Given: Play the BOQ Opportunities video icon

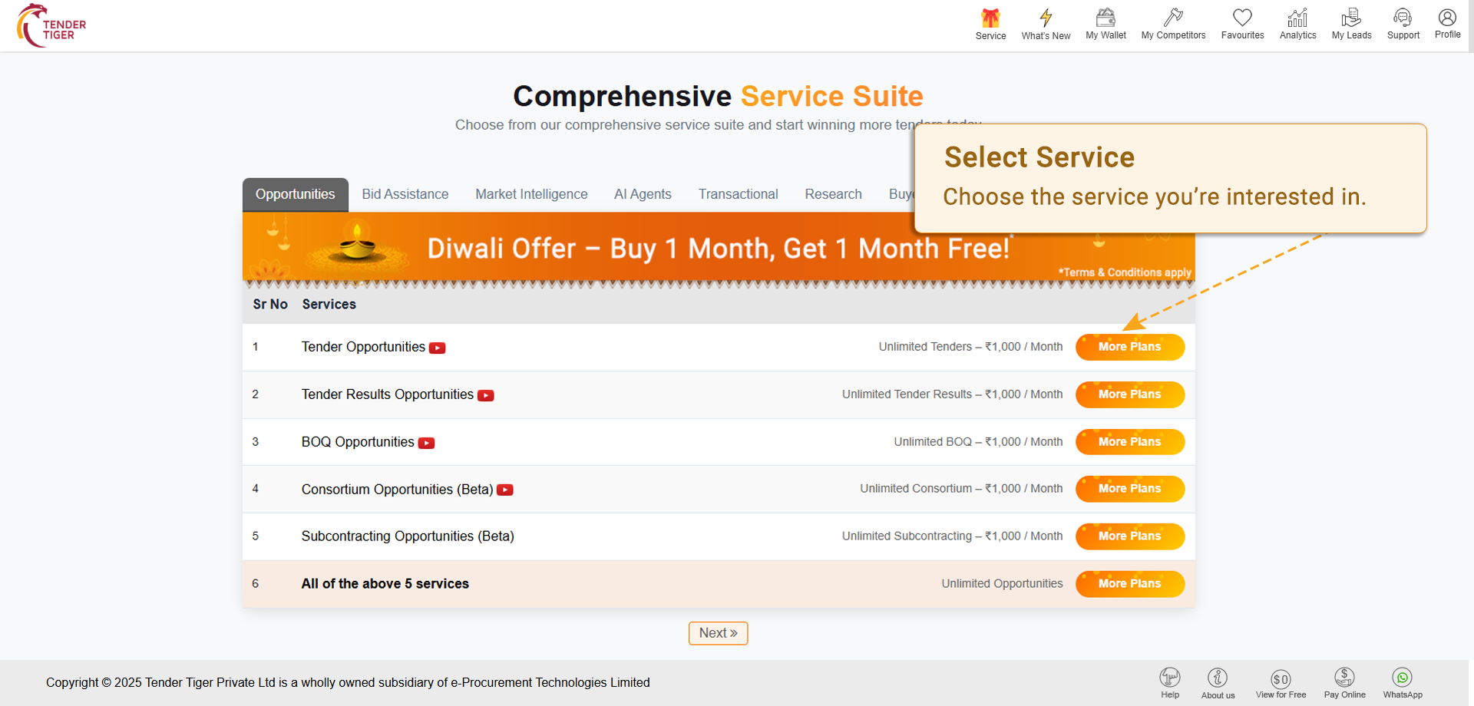Looking at the screenshot, I should [x=426, y=443].
